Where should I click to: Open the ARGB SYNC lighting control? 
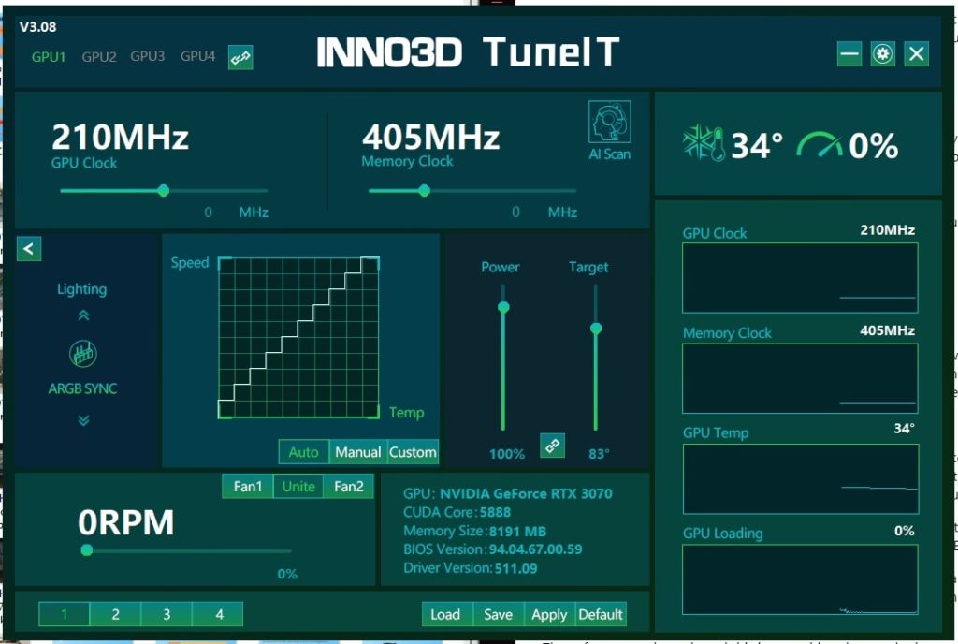pos(82,352)
